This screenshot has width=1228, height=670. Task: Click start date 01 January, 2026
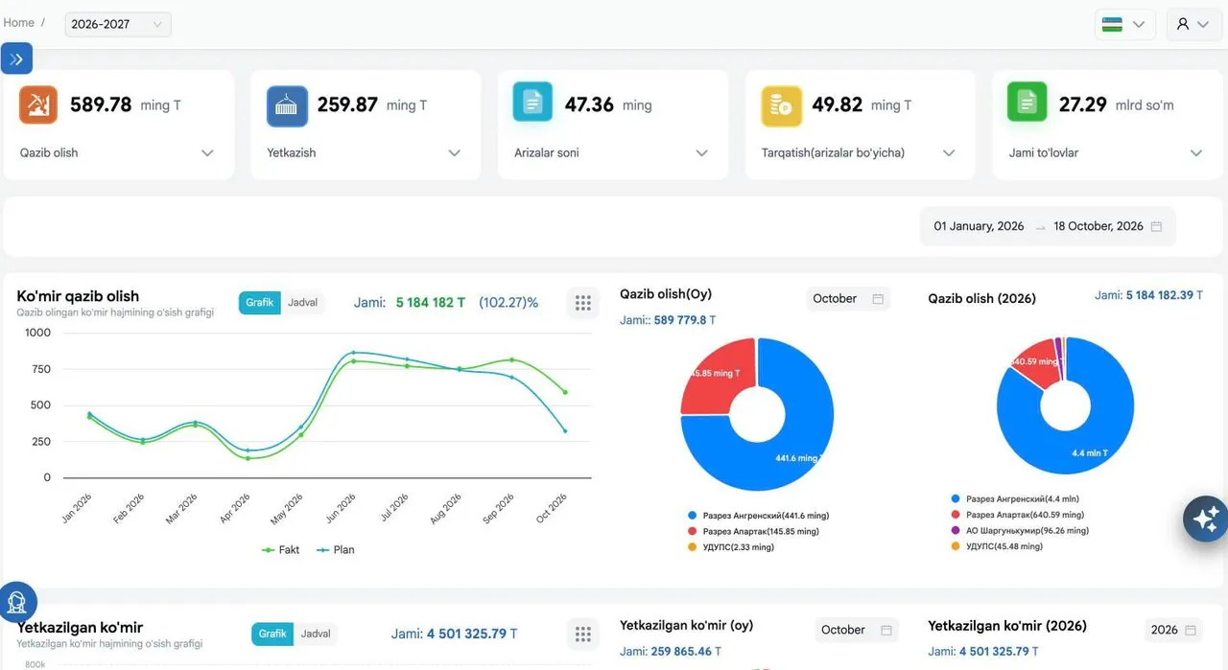tap(979, 226)
